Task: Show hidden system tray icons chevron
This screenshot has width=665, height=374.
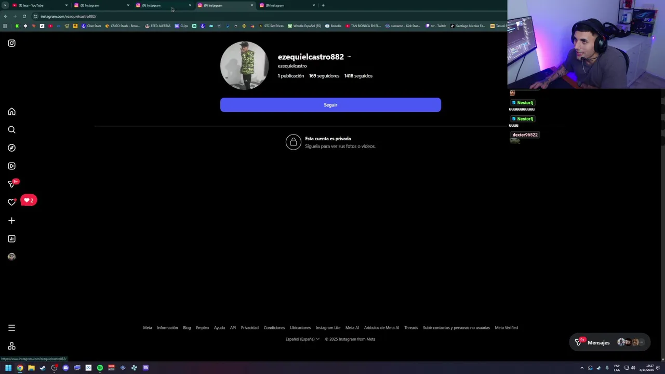Action: tap(582, 368)
